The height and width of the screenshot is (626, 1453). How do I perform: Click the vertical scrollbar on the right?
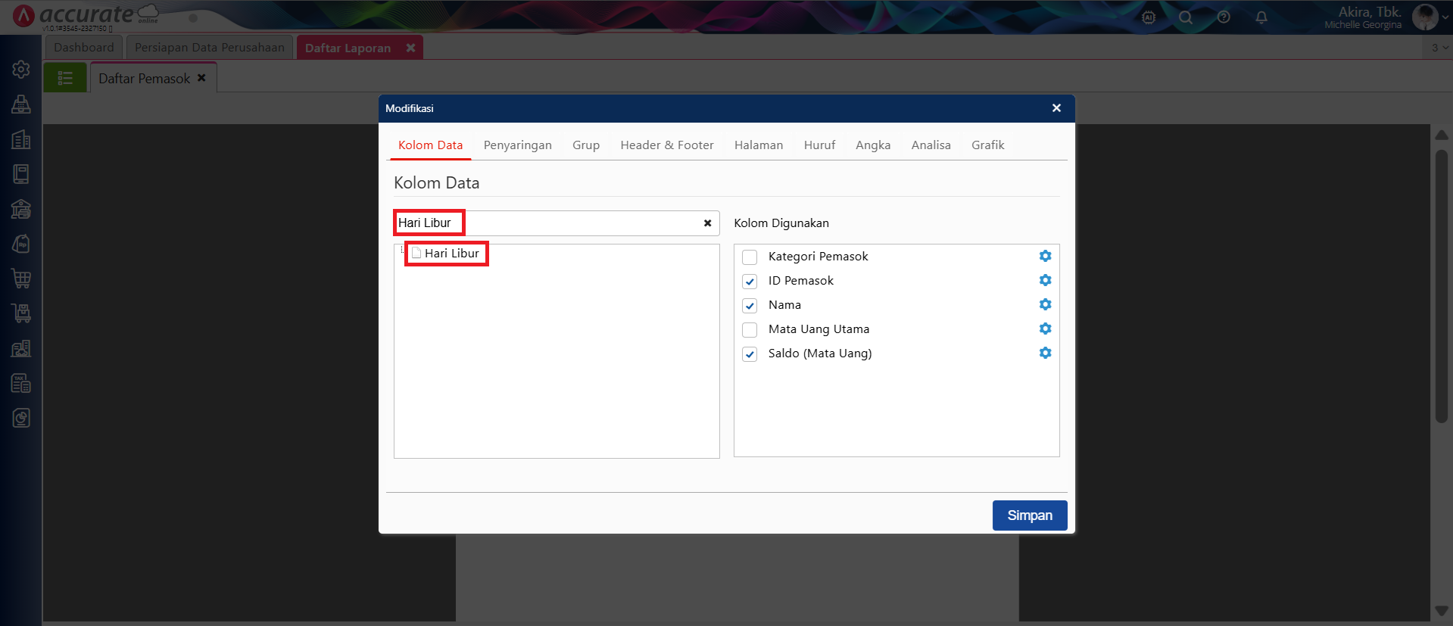pyautogui.click(x=1441, y=288)
